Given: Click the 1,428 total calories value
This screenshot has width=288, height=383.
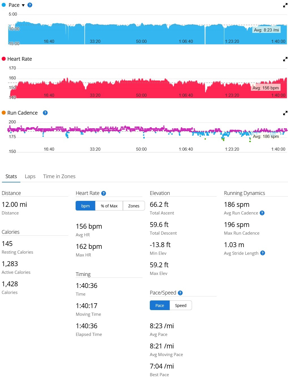Looking at the screenshot, I should (10, 284).
